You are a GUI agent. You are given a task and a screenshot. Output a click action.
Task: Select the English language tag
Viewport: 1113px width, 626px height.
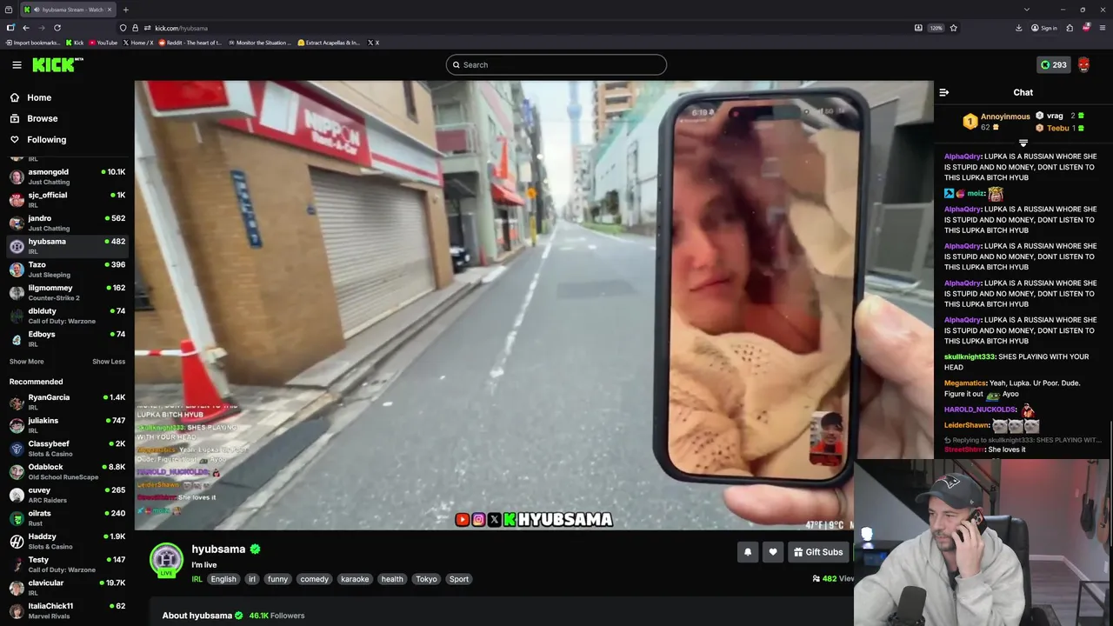[x=223, y=579]
